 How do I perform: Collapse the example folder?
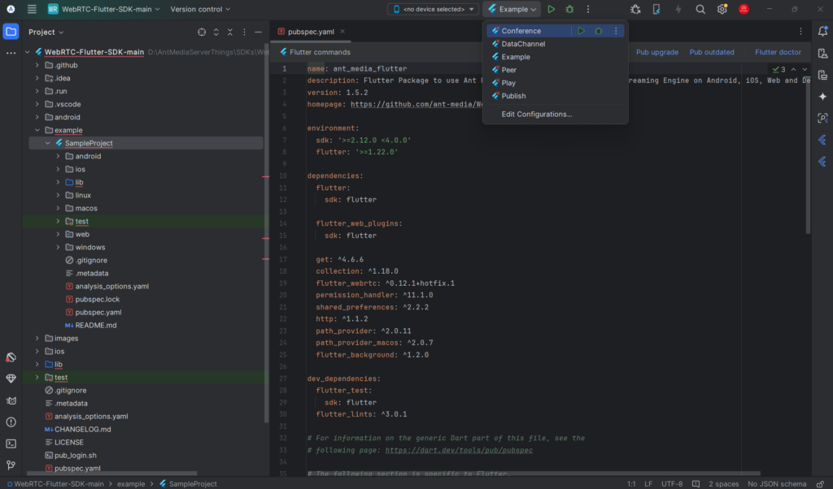[37, 130]
